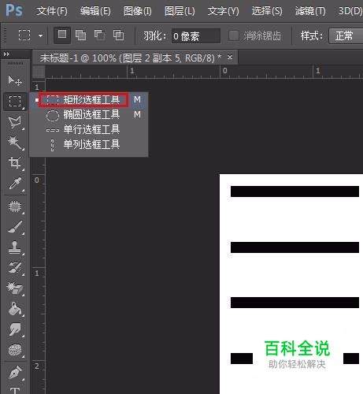Image resolution: width=363 pixels, height=394 pixels.
Task: Choose 椭圆选框工具 from flyout
Action: tap(89, 115)
